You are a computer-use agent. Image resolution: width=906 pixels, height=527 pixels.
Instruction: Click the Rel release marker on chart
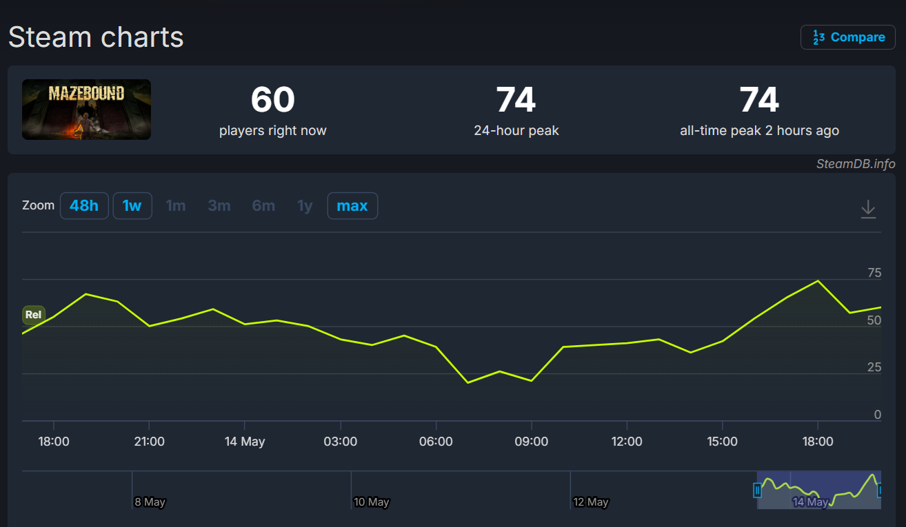pos(33,315)
